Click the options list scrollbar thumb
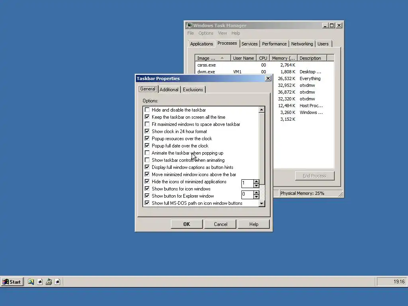The width and height of the screenshot is (408, 306). tap(261, 149)
